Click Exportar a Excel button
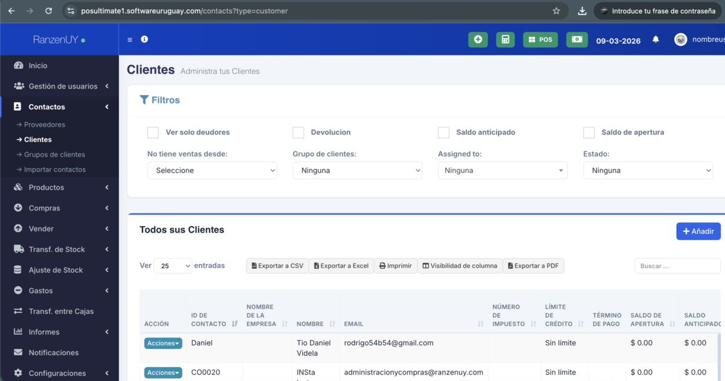The image size is (725, 381). pos(341,266)
